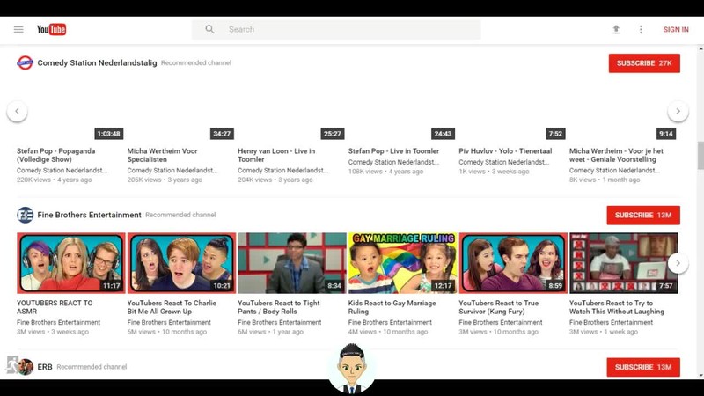Open the three-dot settings menu
This screenshot has height=396, width=704.
(641, 29)
